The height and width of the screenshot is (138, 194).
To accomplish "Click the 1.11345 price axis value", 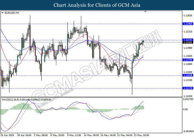I will point(188,80).
